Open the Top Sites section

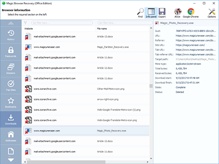[11, 86]
